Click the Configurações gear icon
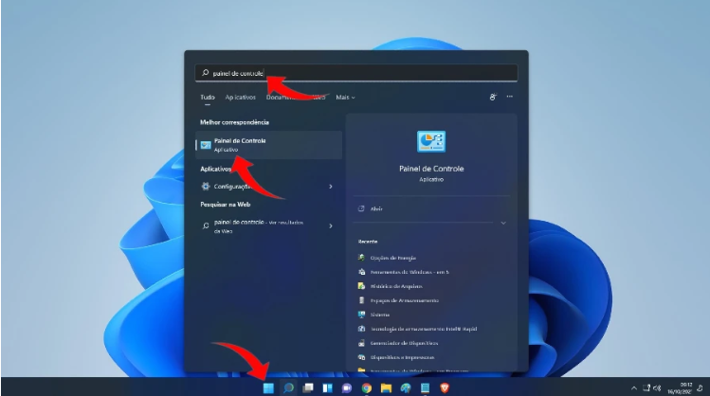Image resolution: width=710 pixels, height=396 pixels. click(206, 186)
